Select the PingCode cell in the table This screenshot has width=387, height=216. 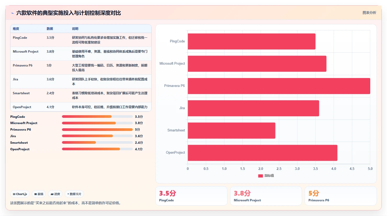pos(20,38)
